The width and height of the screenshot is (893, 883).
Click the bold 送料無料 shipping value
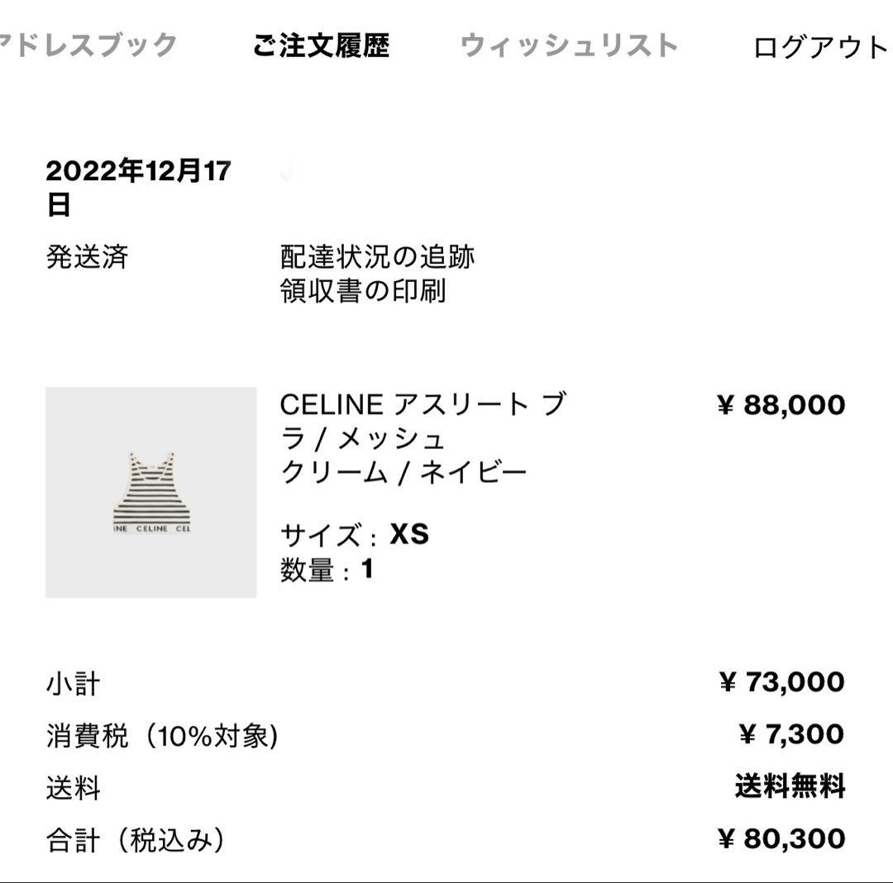790,786
